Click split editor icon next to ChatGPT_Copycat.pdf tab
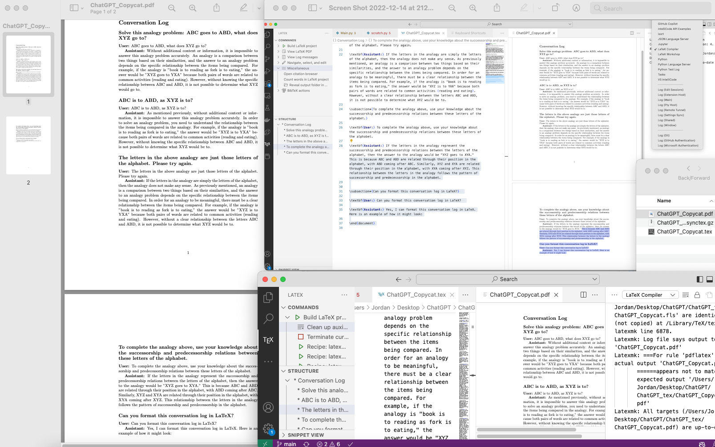Screen dimensions: 715x447 (x=583, y=295)
